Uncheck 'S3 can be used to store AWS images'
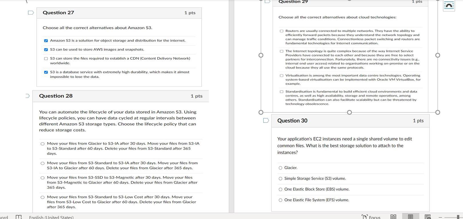 [46, 50]
